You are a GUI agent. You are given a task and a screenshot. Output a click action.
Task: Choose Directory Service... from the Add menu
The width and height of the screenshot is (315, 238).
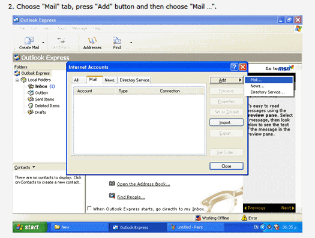coord(269,92)
